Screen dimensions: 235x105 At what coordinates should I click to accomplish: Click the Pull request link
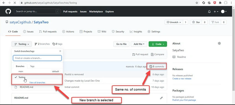click(x=140, y=54)
